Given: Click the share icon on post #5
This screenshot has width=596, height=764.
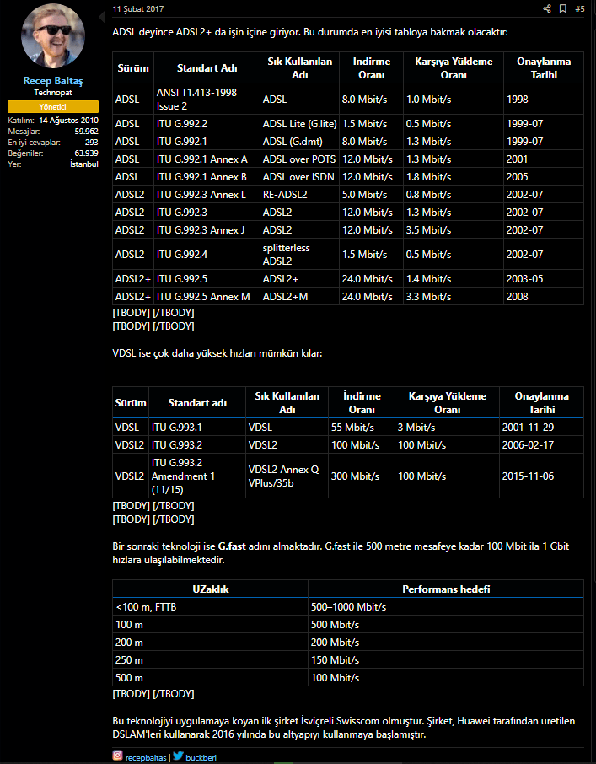Looking at the screenshot, I should point(547,8).
